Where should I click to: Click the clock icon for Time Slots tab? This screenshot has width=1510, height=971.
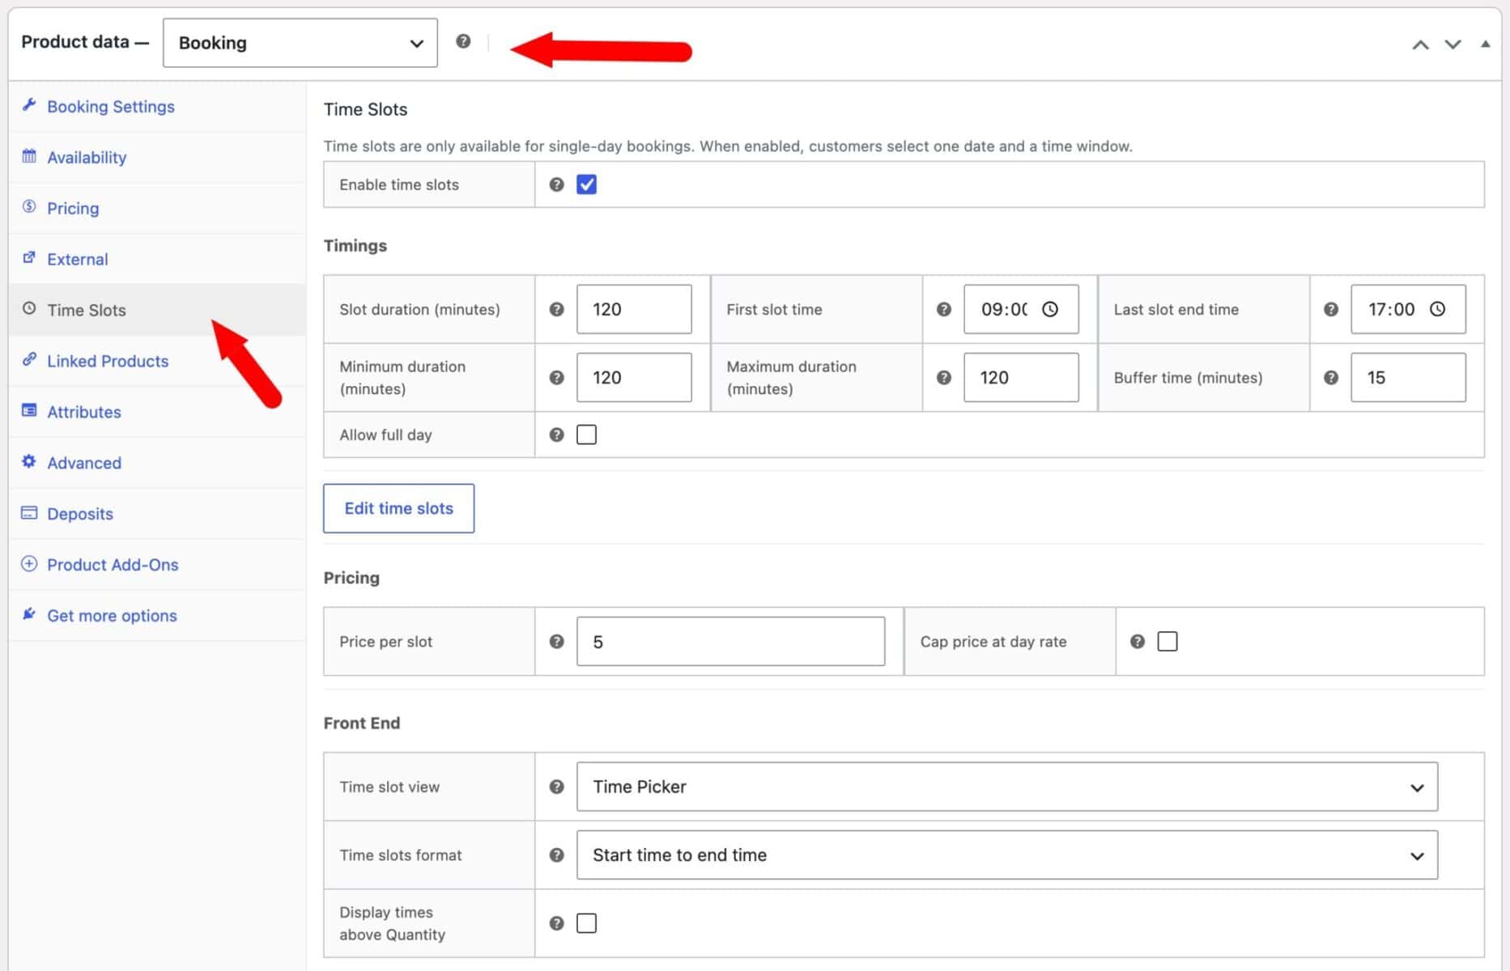click(29, 309)
